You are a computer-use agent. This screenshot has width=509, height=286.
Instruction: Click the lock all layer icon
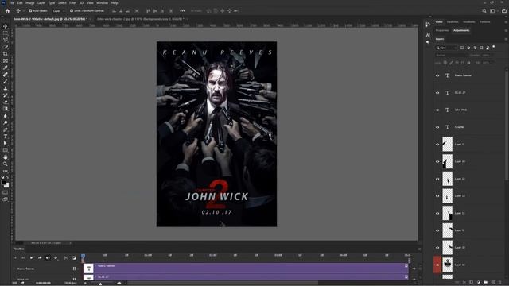point(468,63)
